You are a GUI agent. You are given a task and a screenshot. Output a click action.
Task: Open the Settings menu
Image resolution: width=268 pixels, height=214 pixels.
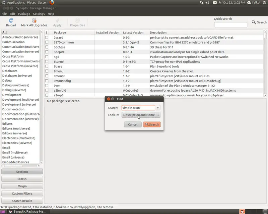click(39, 14)
